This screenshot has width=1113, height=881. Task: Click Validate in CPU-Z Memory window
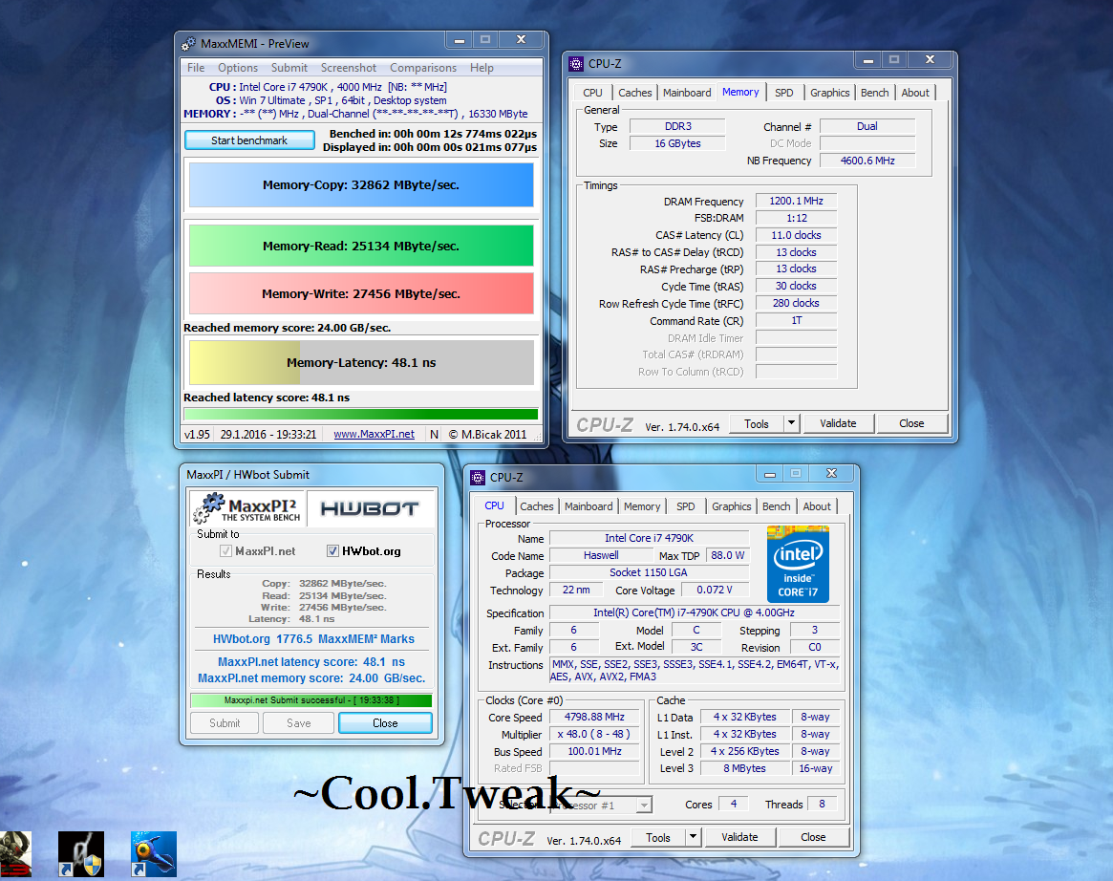point(838,424)
